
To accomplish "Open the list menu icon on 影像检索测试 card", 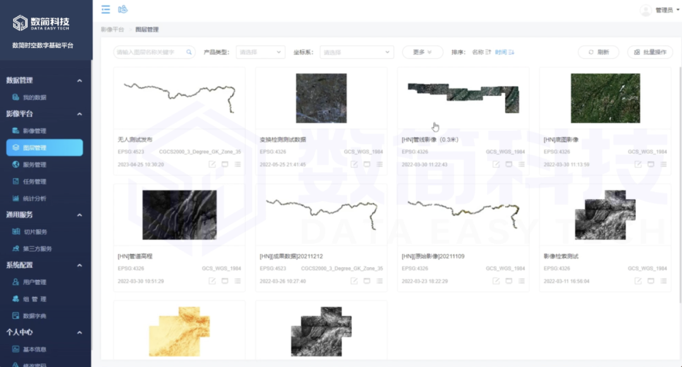I will [663, 281].
